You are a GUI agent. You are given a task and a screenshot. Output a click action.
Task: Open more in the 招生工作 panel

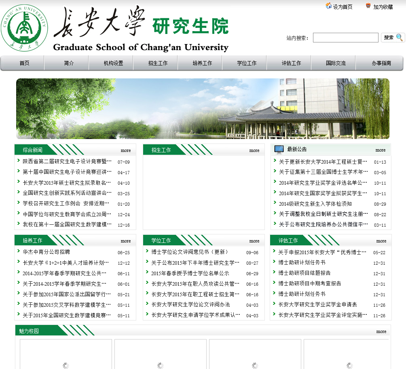(254, 150)
